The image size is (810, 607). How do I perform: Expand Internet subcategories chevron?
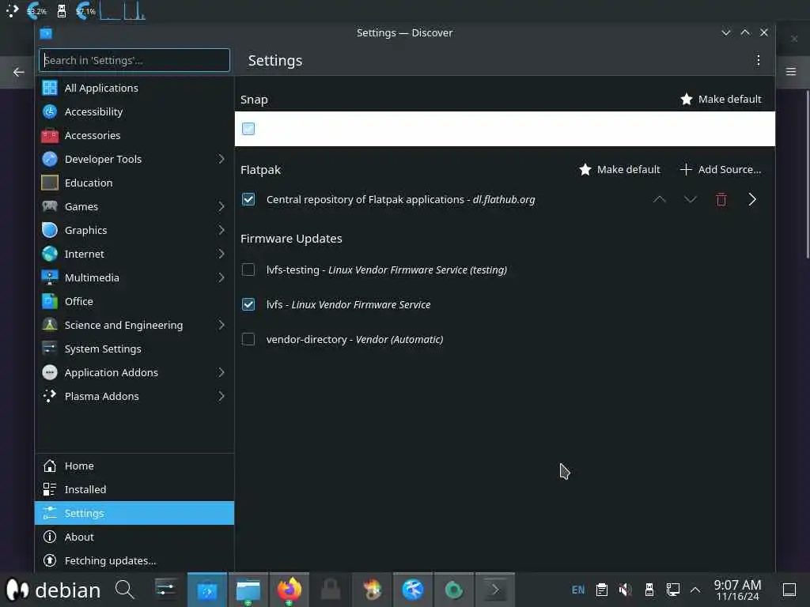click(221, 254)
